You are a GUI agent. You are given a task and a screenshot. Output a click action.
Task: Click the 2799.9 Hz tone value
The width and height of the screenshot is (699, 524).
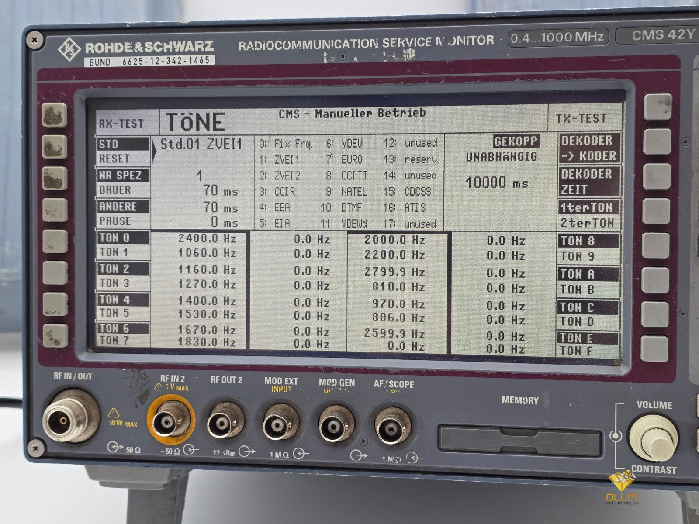coord(394,272)
